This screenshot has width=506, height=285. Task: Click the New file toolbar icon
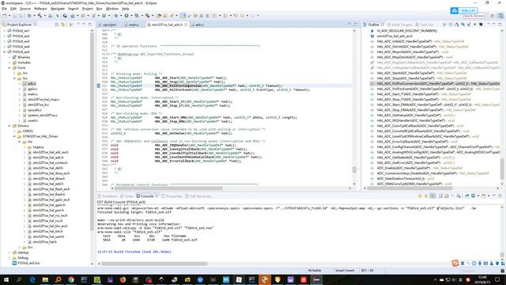coord(4,16)
